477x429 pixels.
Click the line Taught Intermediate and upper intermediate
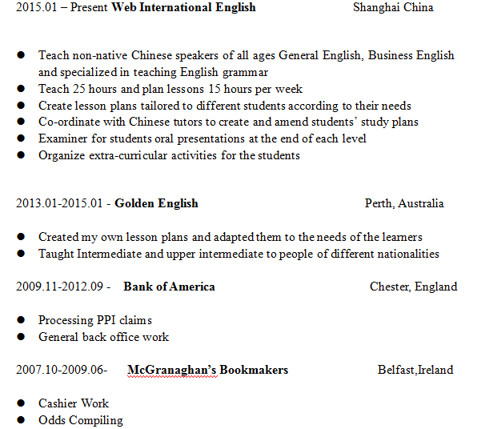click(238, 254)
